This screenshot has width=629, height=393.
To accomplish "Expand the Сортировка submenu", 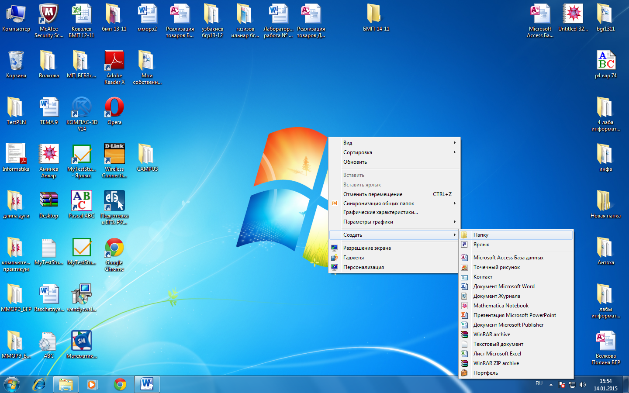I will [394, 152].
